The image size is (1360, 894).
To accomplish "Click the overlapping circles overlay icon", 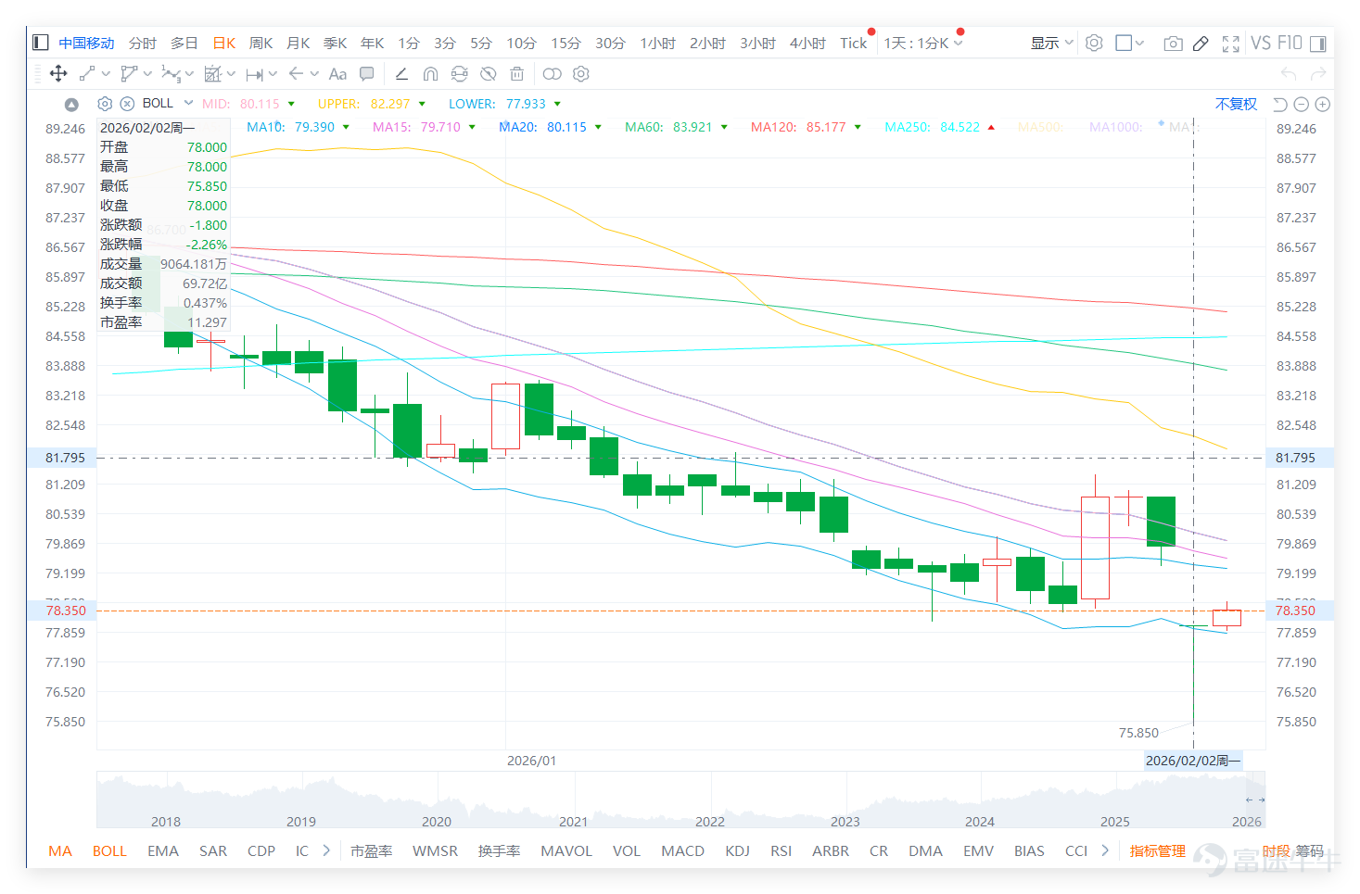I will 552,74.
